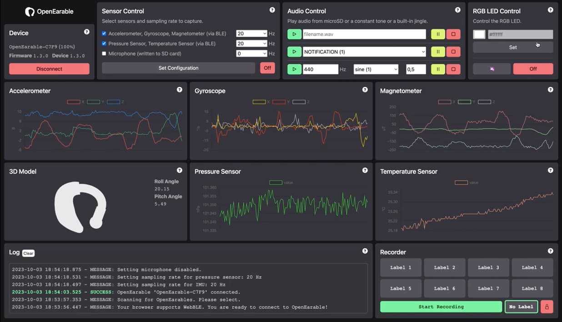562x322 pixels.
Task: Open help for the Accelerometer panel
Action: [180, 90]
